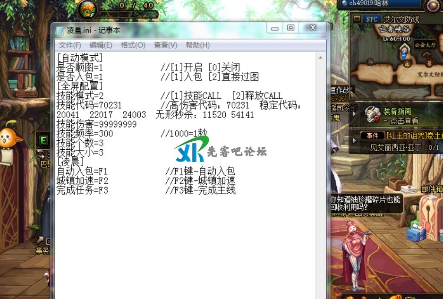Open the 编辑(E) menu
The height and width of the screenshot is (299, 443).
[101, 45]
